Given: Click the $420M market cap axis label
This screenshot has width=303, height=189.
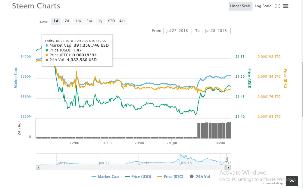Looking at the screenshot, I should click(26, 57).
